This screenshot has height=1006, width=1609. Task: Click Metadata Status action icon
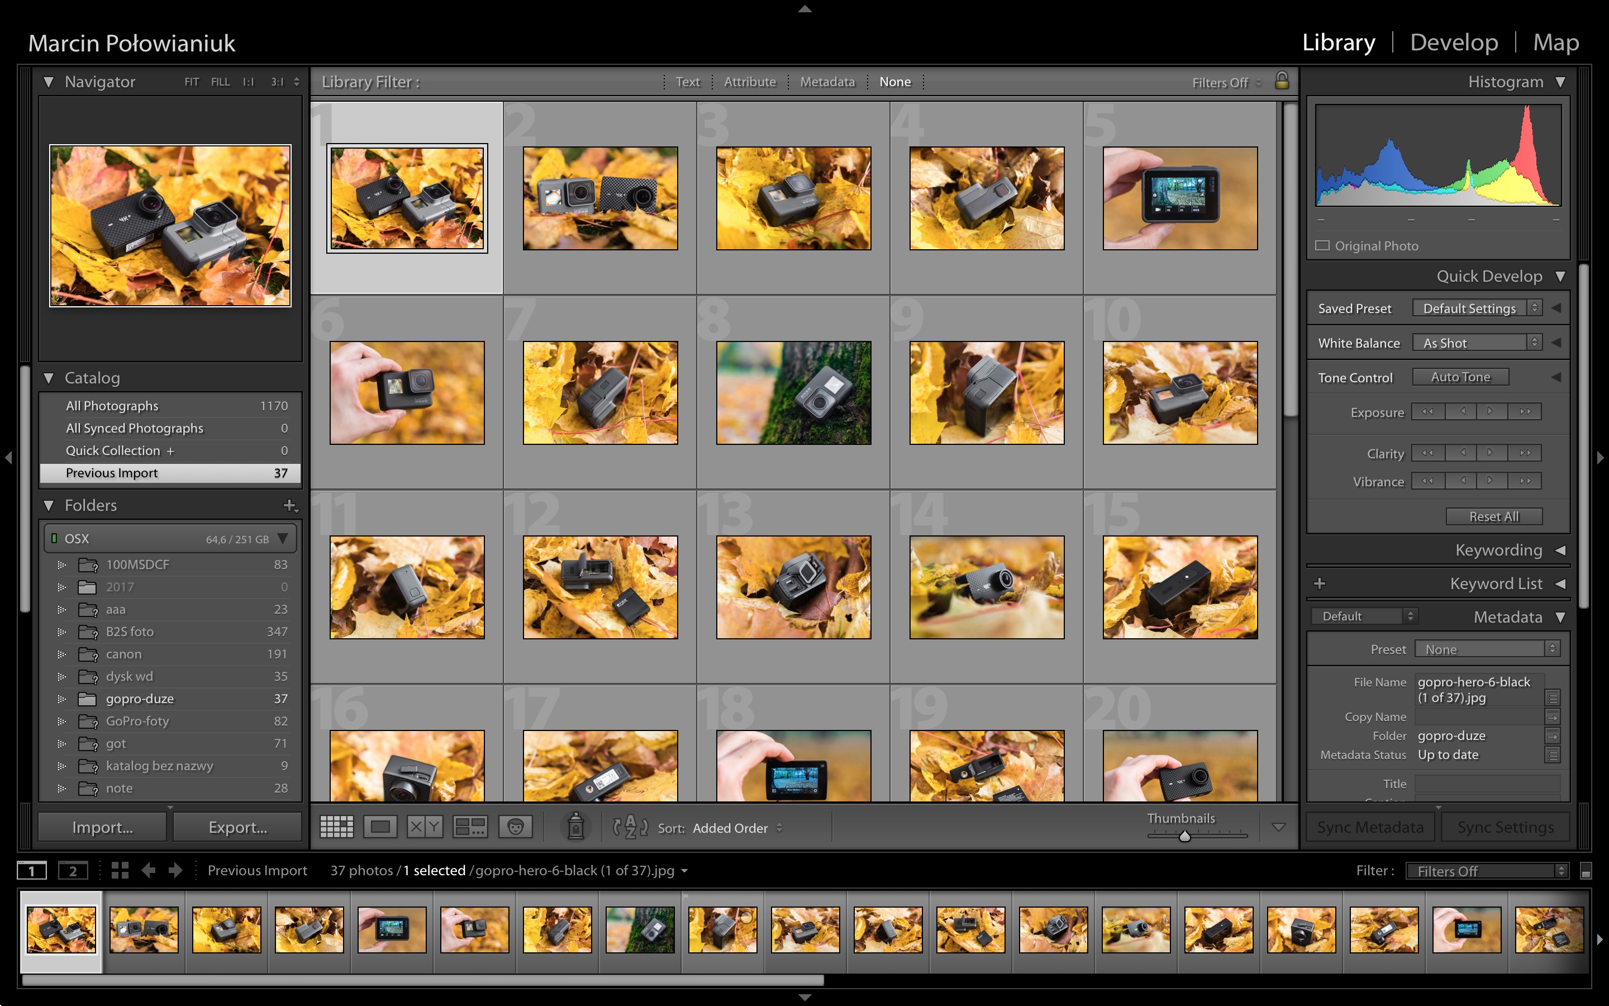click(1553, 755)
